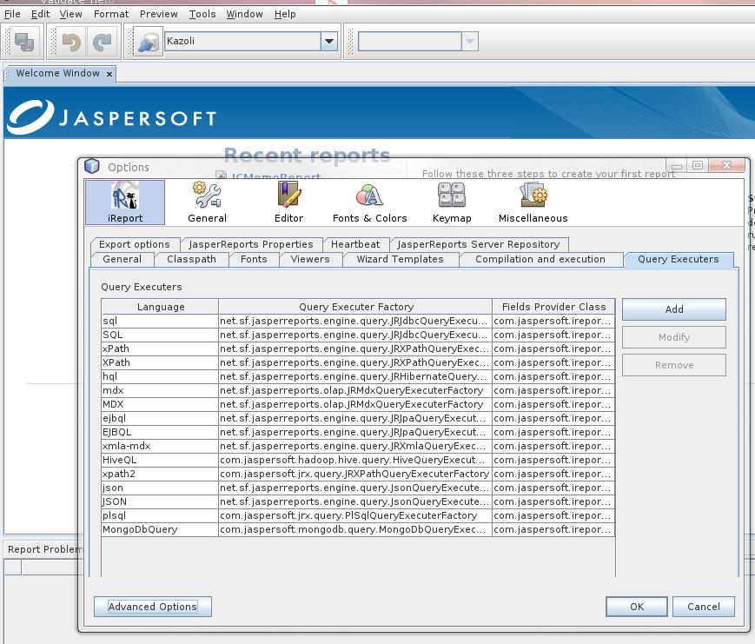
Task: Switch to the Viewers tab
Action: 310,259
